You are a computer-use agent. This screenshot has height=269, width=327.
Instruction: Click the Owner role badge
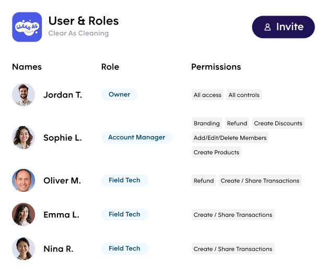pyautogui.click(x=120, y=94)
